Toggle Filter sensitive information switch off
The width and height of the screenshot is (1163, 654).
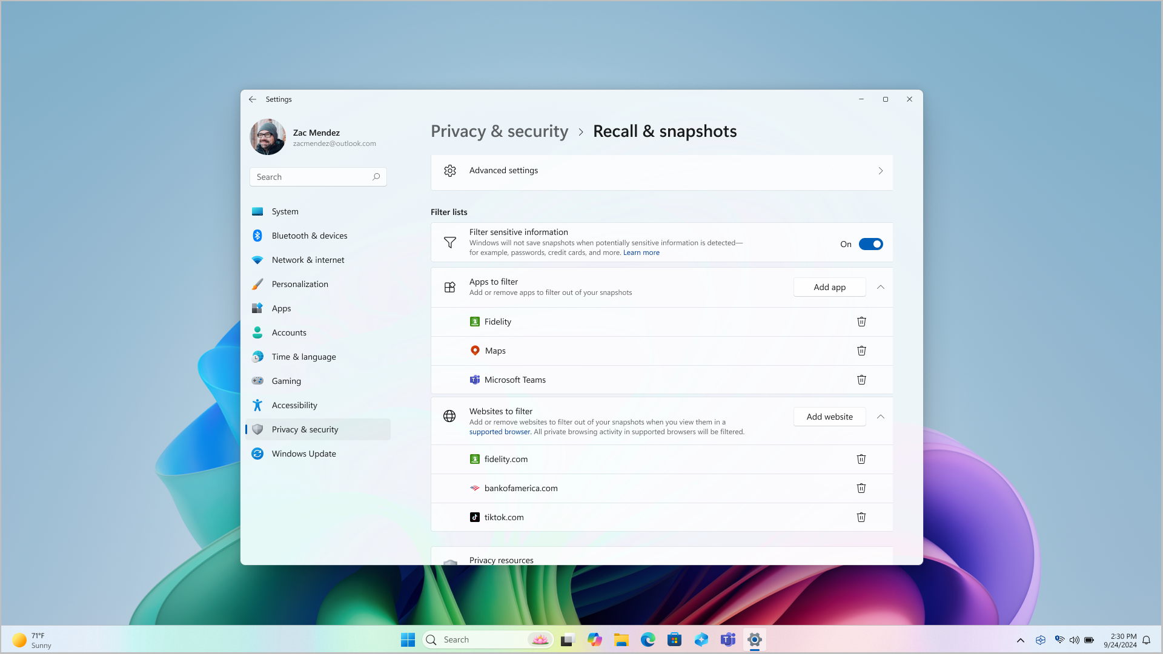click(x=870, y=243)
